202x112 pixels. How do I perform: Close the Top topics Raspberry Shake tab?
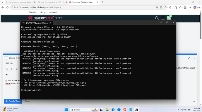pos(98,2)
